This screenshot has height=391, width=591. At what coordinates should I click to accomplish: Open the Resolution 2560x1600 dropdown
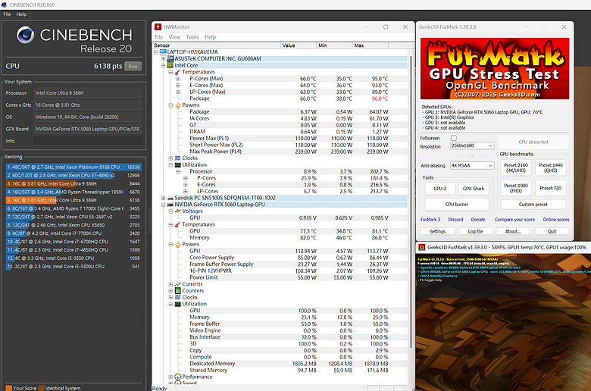(472, 145)
